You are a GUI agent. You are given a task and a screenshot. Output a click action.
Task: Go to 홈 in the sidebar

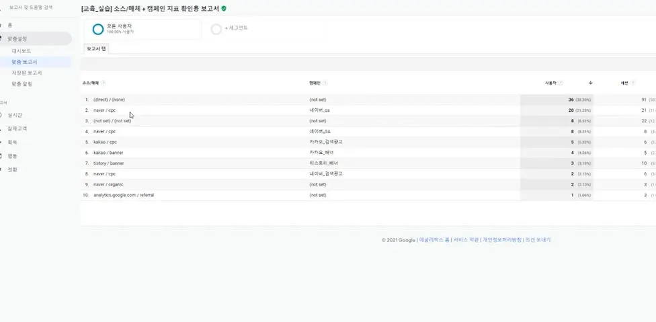10,25
